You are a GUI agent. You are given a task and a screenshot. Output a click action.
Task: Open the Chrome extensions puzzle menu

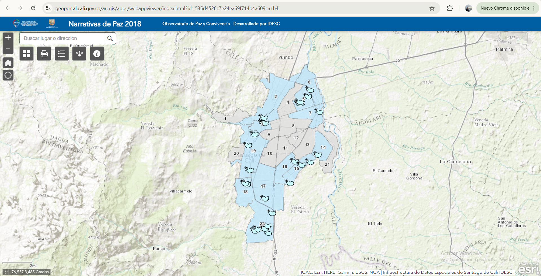pyautogui.click(x=450, y=8)
